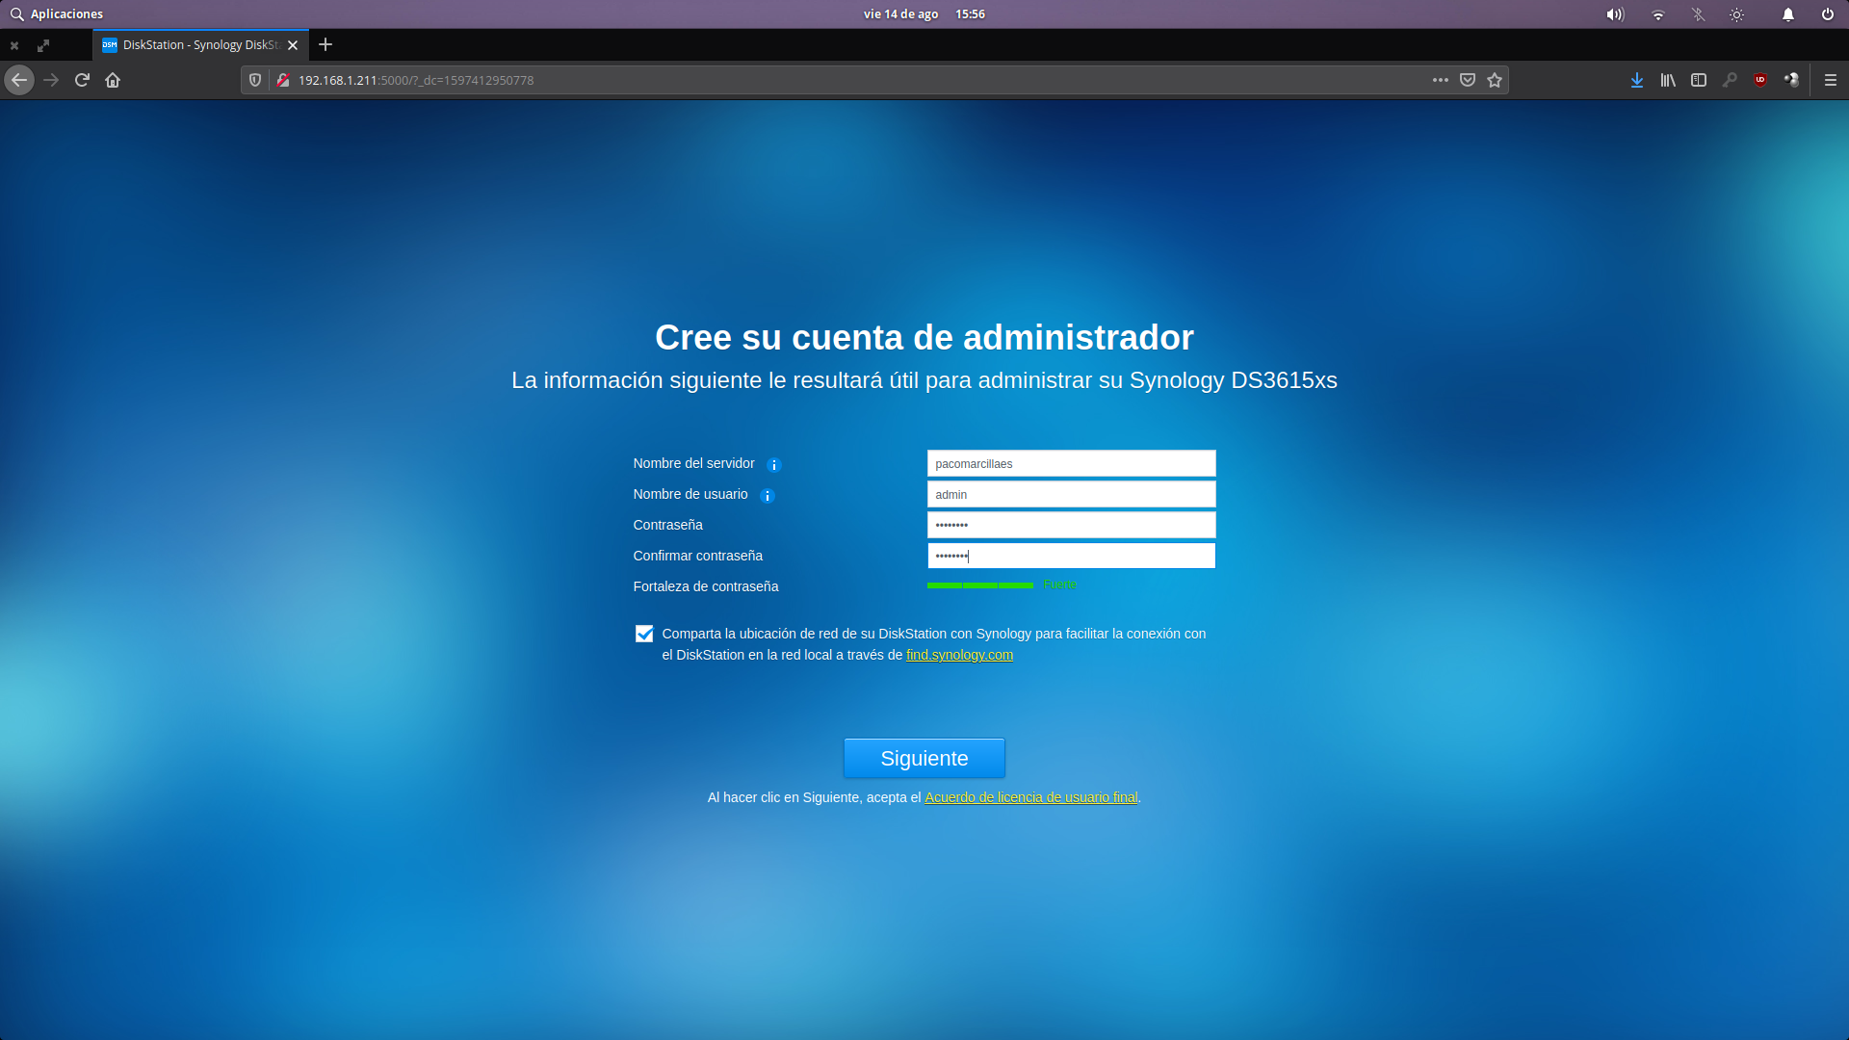The height and width of the screenshot is (1040, 1849).
Task: Open the Firefox downloads panel
Action: tap(1636, 80)
